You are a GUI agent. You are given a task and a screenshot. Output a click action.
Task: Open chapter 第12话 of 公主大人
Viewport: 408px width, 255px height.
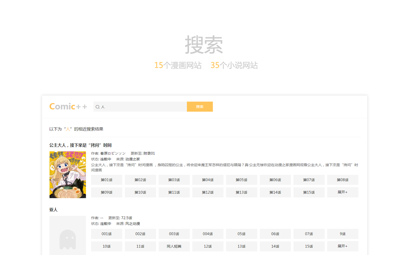point(208,192)
